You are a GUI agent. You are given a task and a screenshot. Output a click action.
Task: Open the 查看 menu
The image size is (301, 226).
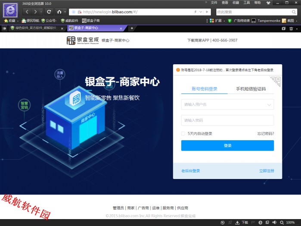pos(225,3)
